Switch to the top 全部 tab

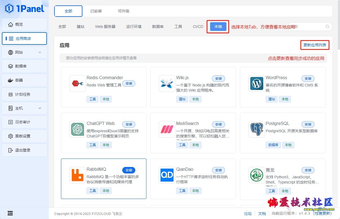[68, 11]
